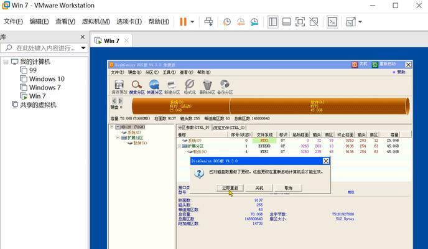428x249 pixels.
Task: Select 共享的虚拟机 in library
Action: coord(34,105)
